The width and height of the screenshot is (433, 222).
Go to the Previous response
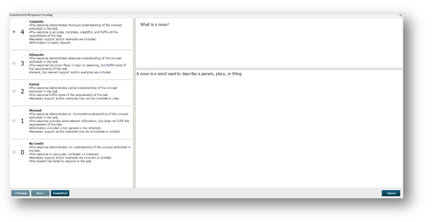point(20,193)
